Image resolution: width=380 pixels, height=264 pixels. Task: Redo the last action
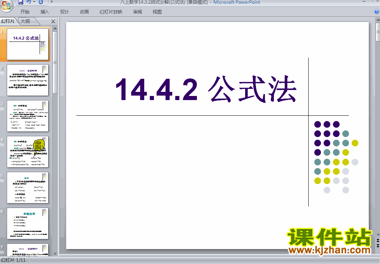[x=41, y=2]
